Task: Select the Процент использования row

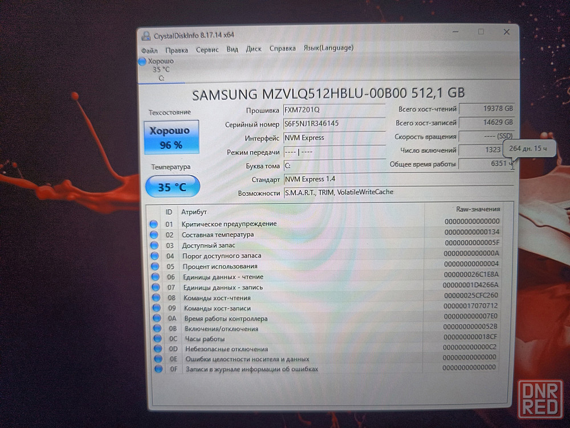Action: [325, 265]
